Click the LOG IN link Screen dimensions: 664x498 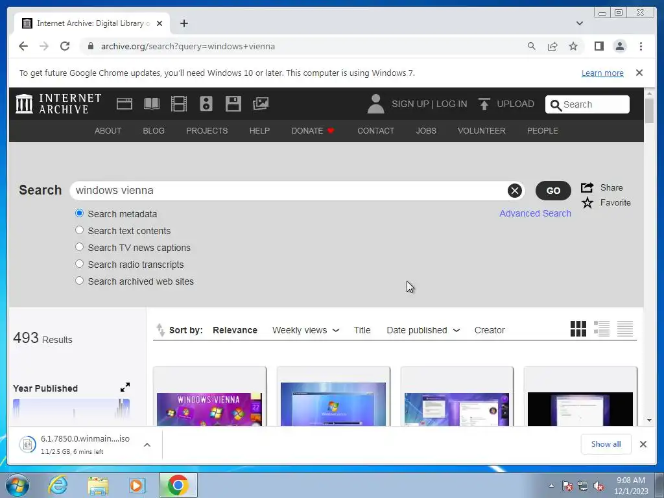point(451,104)
